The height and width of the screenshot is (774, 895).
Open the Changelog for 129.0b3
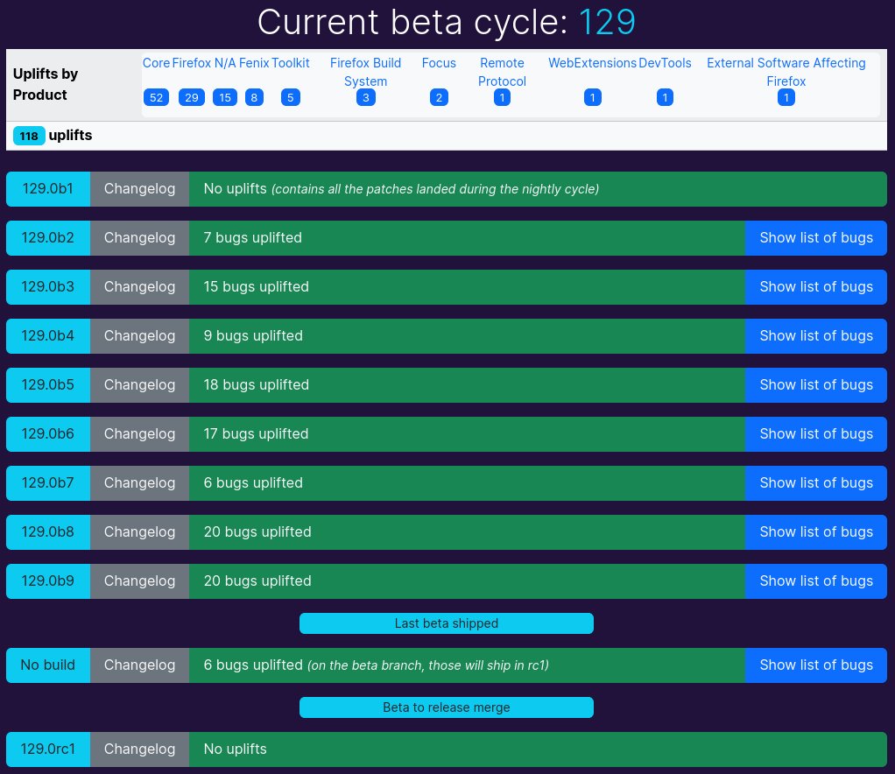(x=140, y=287)
